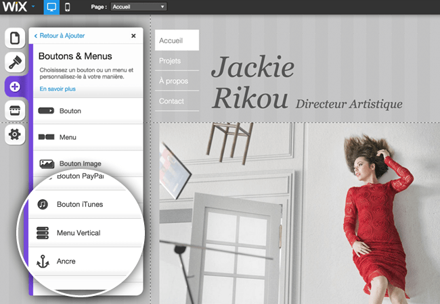440x304 pixels.
Task: Close the Boutons & Menus panel
Action: pos(133,36)
